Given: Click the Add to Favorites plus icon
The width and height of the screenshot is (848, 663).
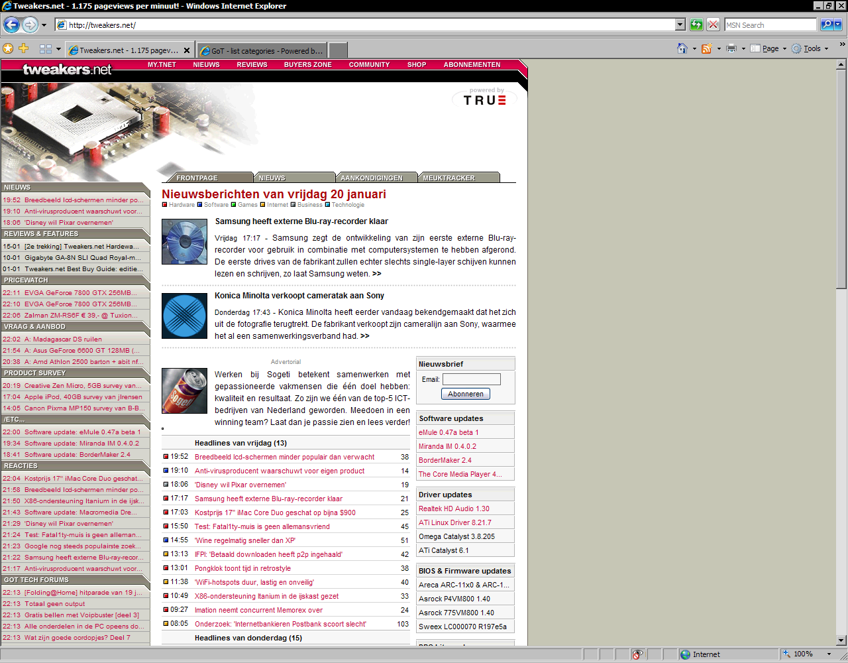Looking at the screenshot, I should tap(24, 48).
